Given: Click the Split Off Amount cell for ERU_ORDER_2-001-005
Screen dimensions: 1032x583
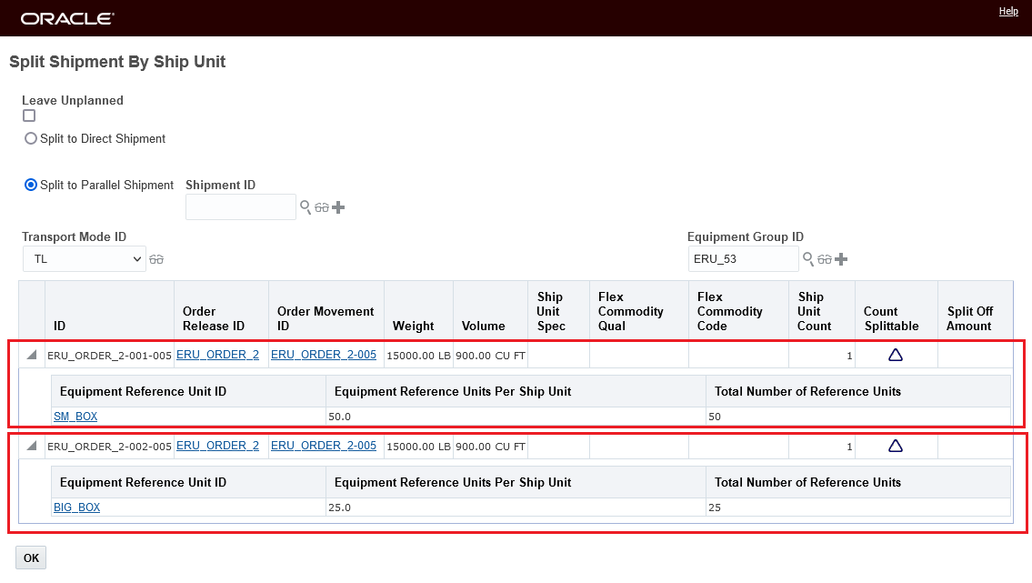Looking at the screenshot, I should click(975, 356).
